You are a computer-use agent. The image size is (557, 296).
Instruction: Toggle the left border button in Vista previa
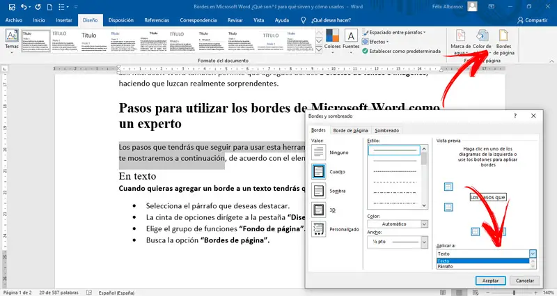pyautogui.click(x=475, y=232)
